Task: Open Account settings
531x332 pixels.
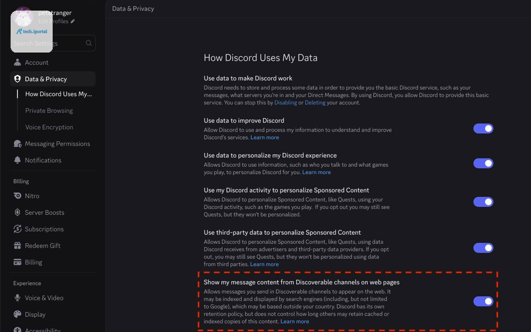Action: (x=53, y=62)
